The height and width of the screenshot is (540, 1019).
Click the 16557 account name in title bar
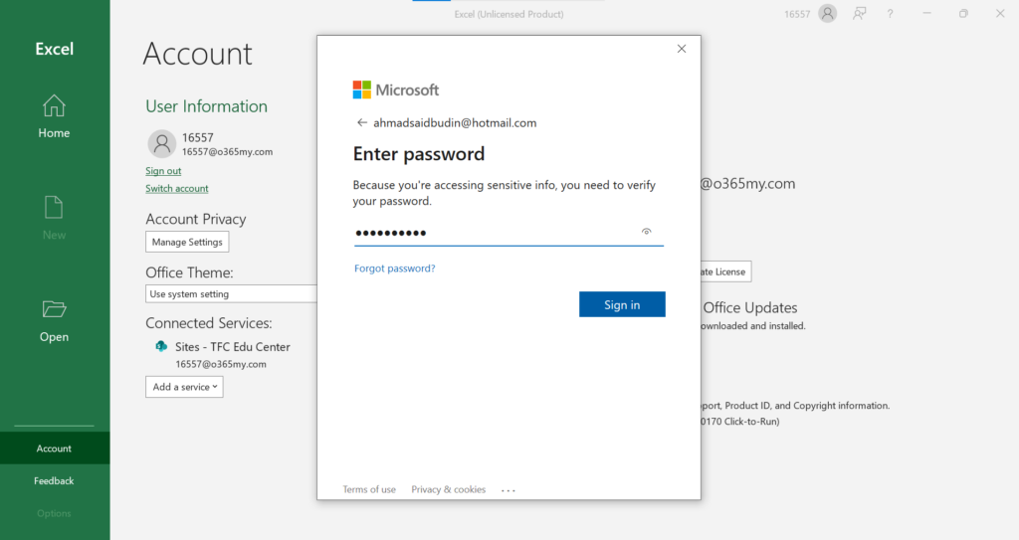(x=797, y=14)
